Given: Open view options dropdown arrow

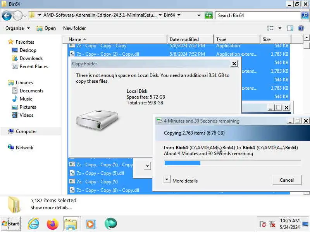Looking at the screenshot, I should point(280,28).
